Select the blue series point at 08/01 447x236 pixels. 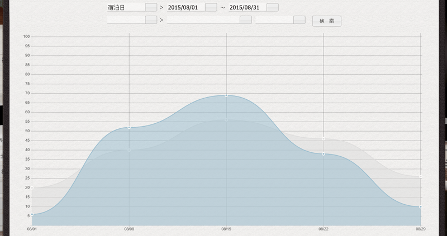tap(32, 214)
